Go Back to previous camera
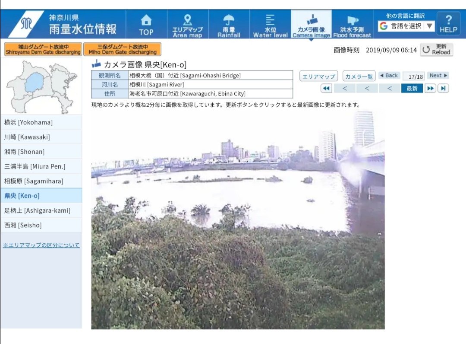This screenshot has height=344, width=466. tap(389, 76)
